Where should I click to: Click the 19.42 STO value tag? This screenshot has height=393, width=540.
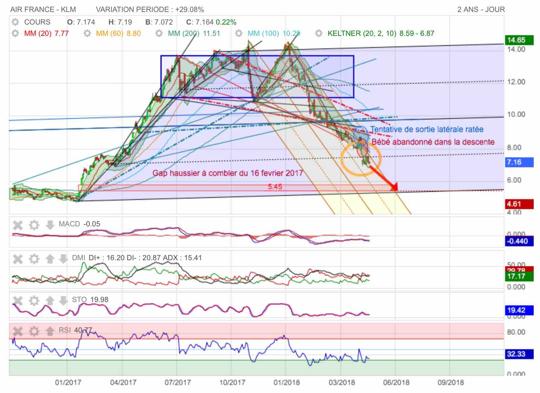pos(519,310)
